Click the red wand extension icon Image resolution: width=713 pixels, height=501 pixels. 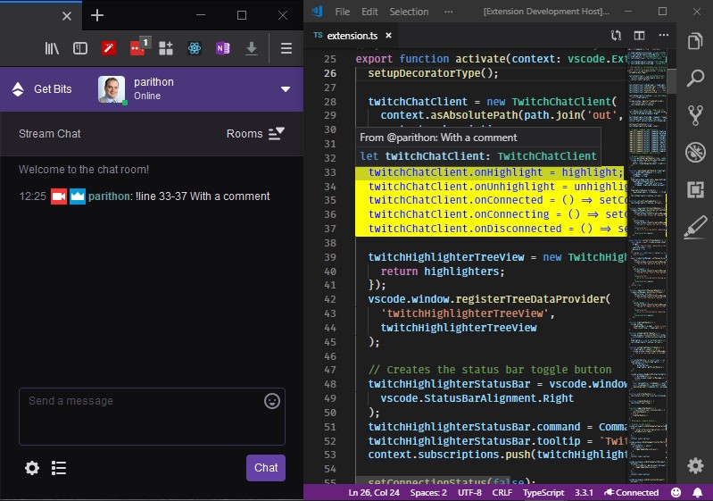pyautogui.click(x=109, y=48)
